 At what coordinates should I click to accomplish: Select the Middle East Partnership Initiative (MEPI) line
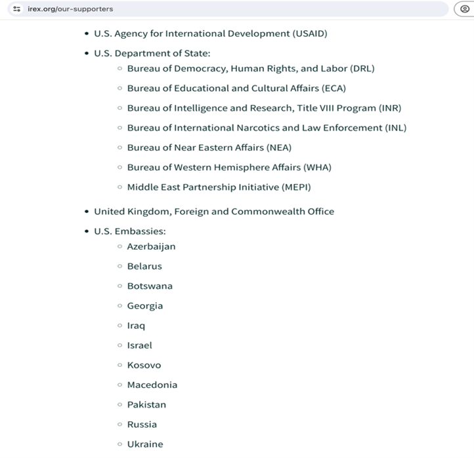(x=219, y=187)
